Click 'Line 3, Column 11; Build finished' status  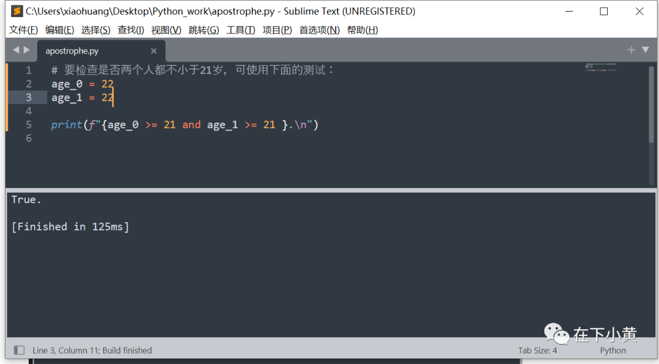[x=92, y=351]
